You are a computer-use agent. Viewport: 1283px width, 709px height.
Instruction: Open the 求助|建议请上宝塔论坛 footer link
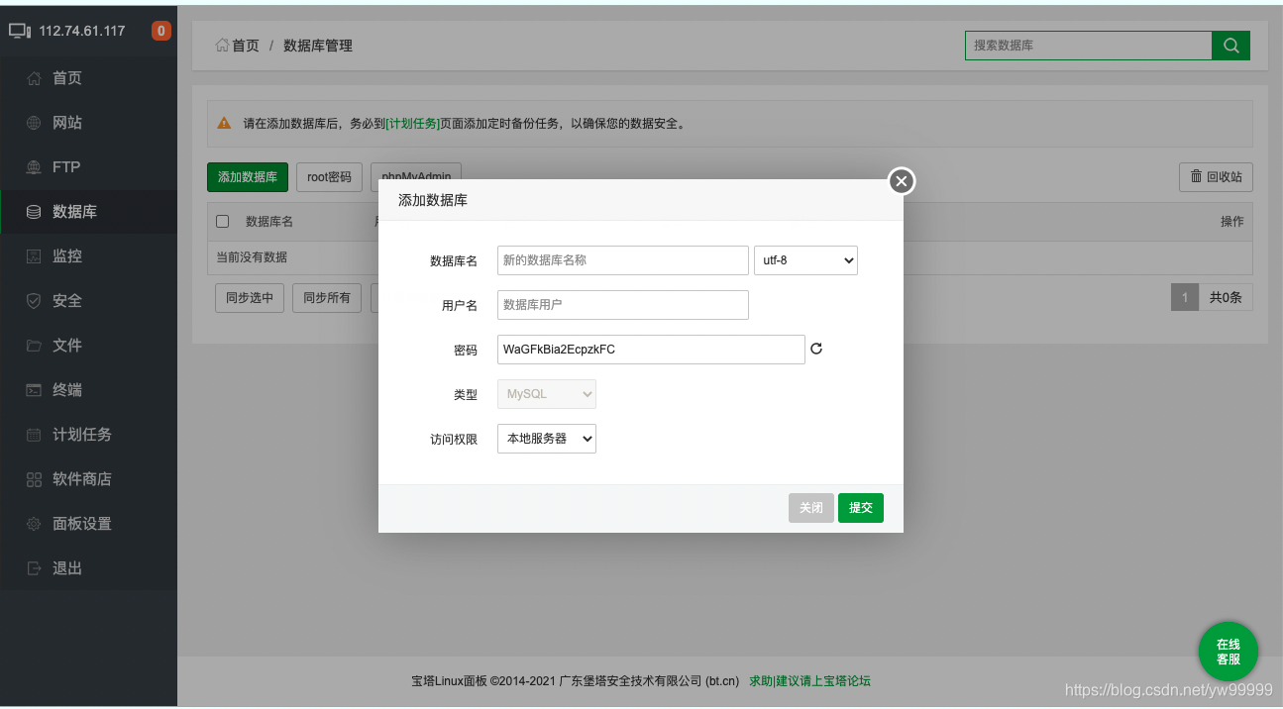coord(809,681)
